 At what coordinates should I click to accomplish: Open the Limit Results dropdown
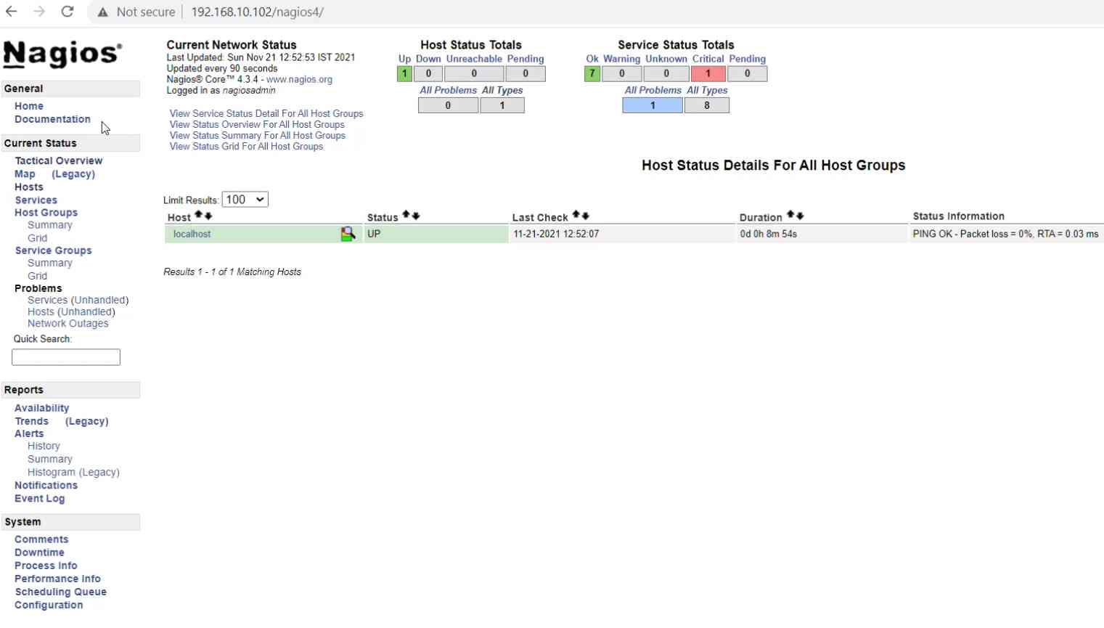tap(245, 200)
